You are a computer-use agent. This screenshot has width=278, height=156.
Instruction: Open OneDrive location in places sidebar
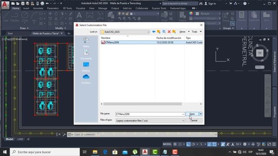coord(86,79)
